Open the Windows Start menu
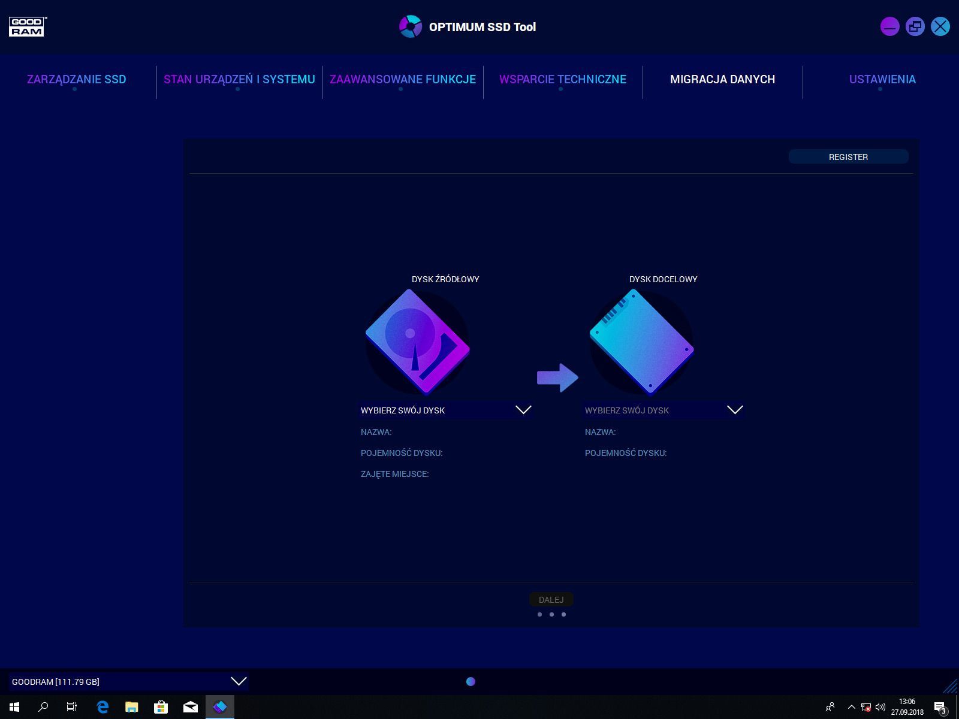The image size is (959, 719). point(14,707)
